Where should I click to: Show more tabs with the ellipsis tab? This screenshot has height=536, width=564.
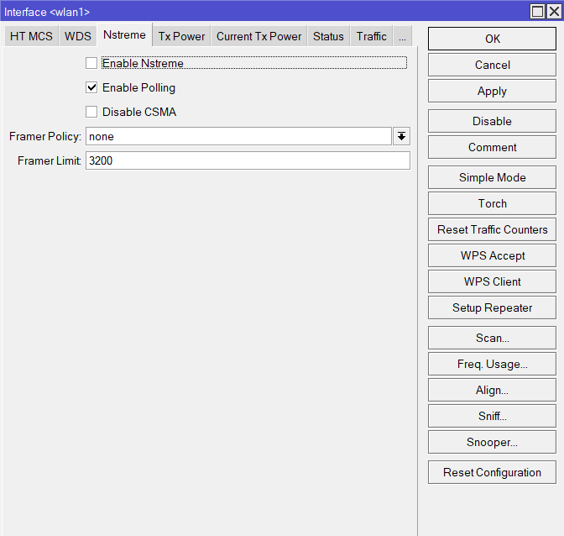(x=403, y=36)
